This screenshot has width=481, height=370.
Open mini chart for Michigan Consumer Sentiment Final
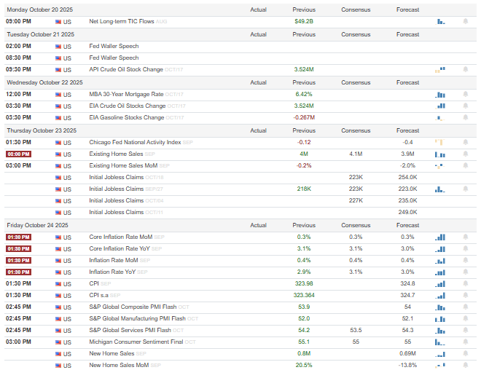440,342
